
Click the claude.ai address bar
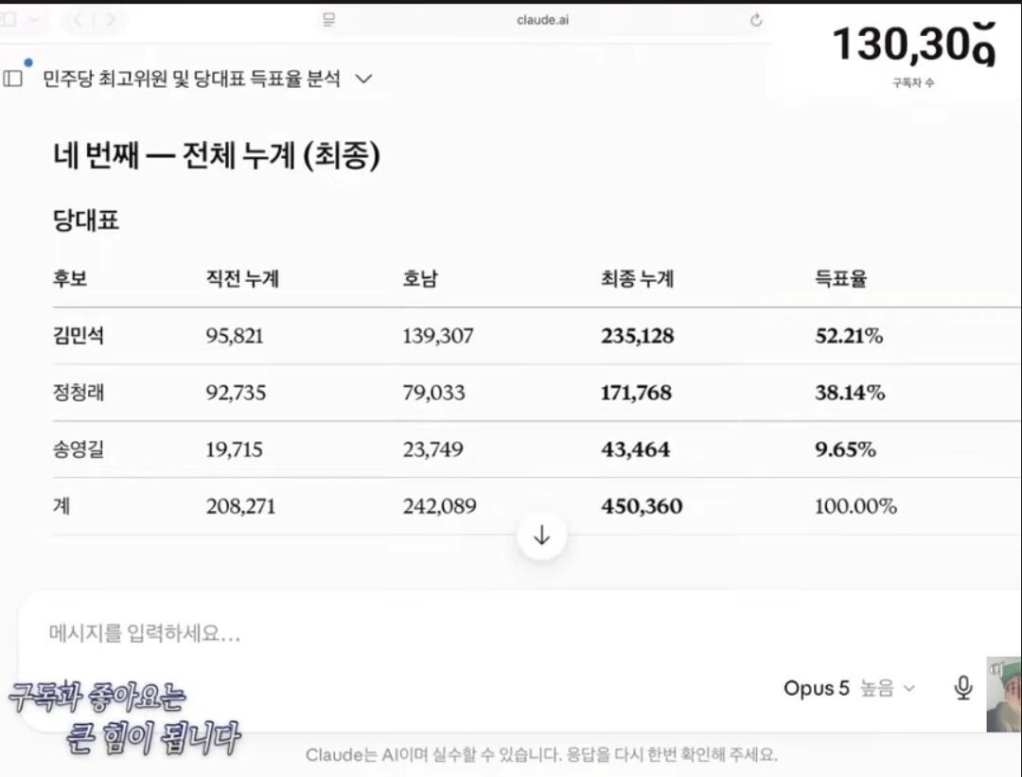pyautogui.click(x=542, y=20)
